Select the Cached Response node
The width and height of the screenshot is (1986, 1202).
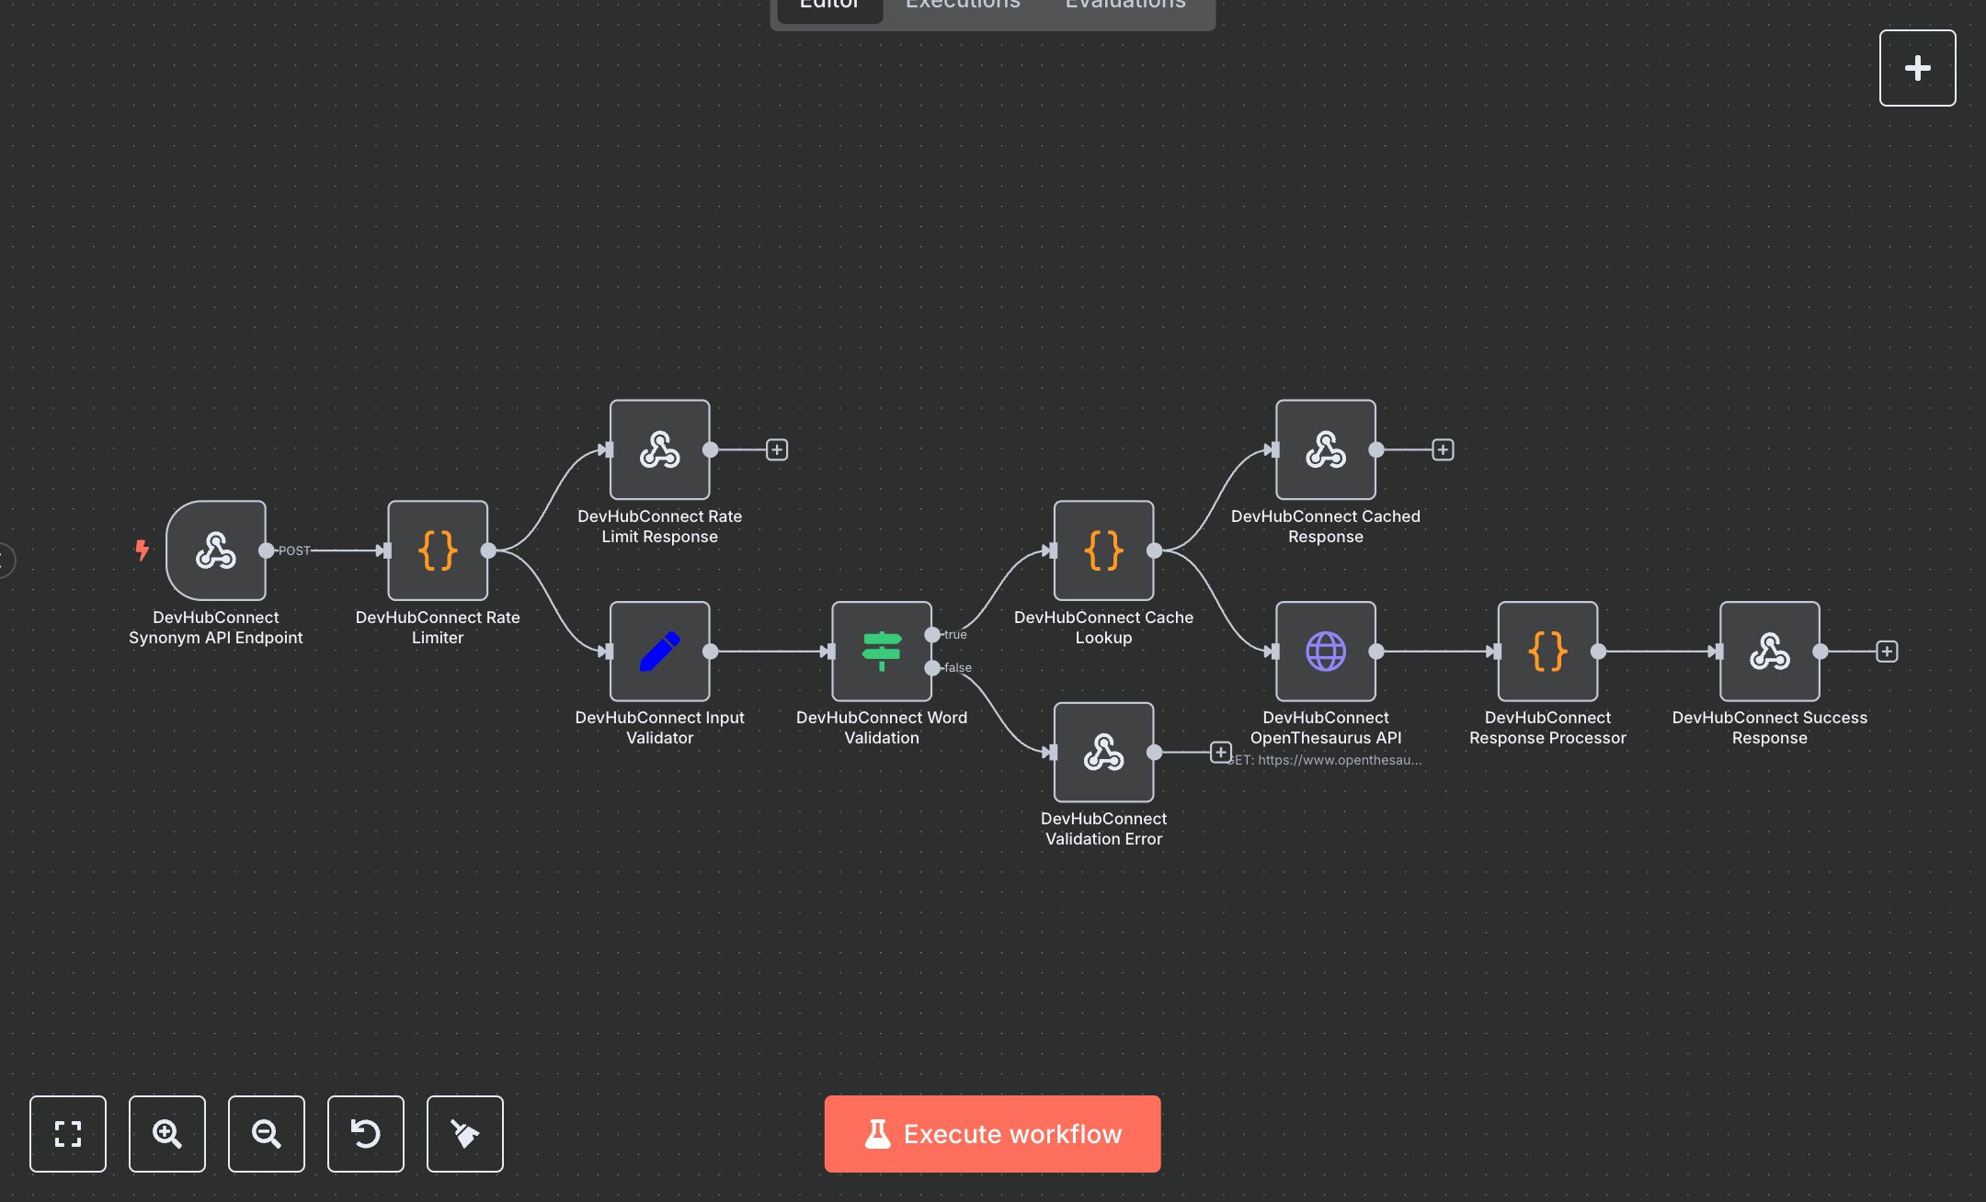click(x=1325, y=449)
